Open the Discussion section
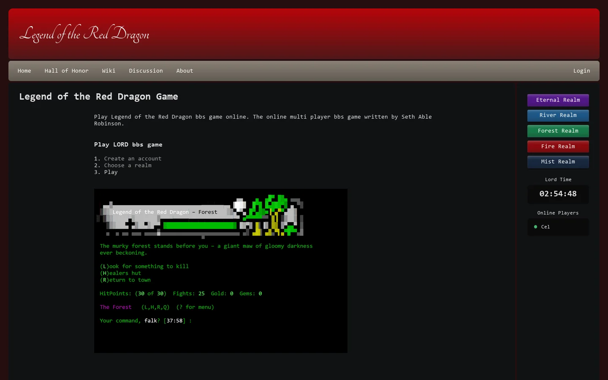 146,71
